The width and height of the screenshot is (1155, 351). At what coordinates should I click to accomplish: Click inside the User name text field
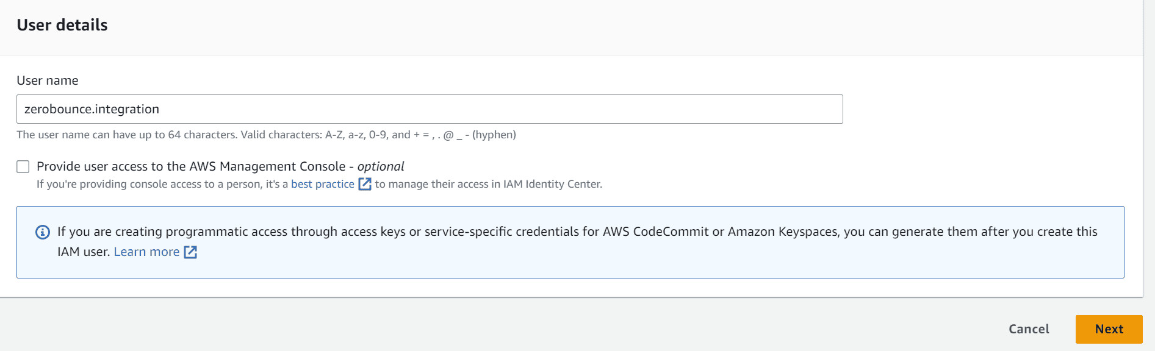(427, 108)
